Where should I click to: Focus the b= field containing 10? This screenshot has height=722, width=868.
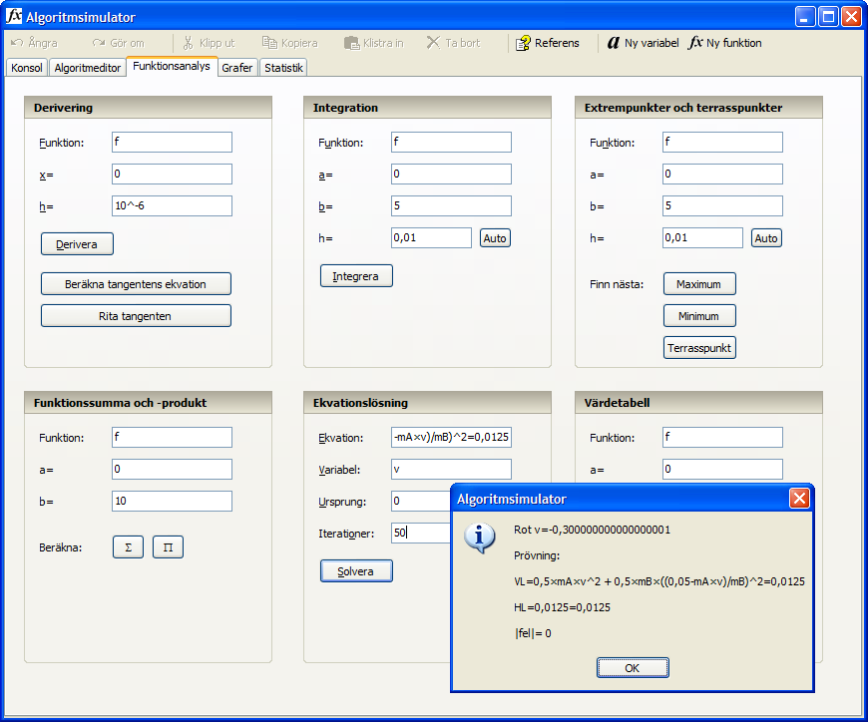(173, 502)
